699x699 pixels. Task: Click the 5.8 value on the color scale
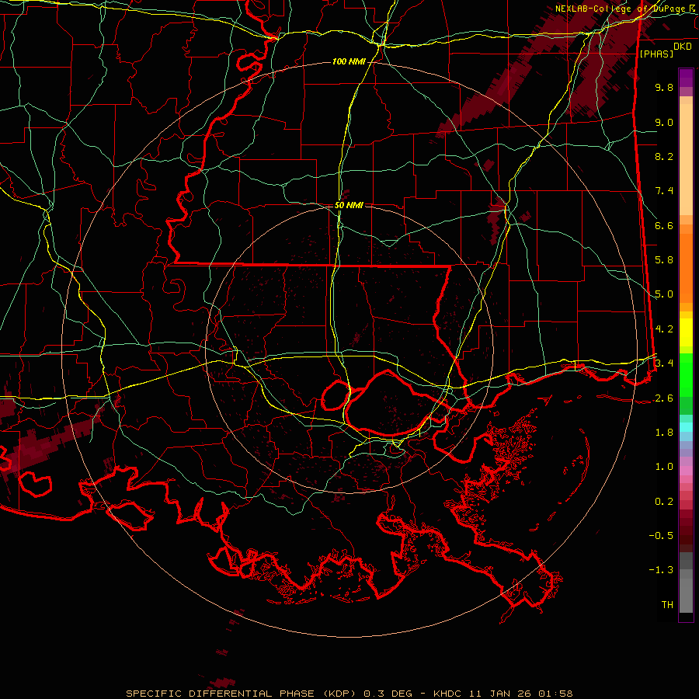pos(664,260)
